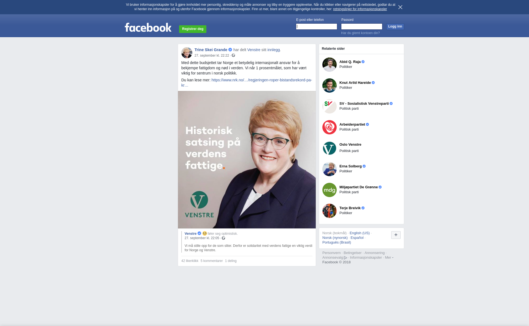Click verified badge next to Miljøpartiet De Grønne

[380, 187]
